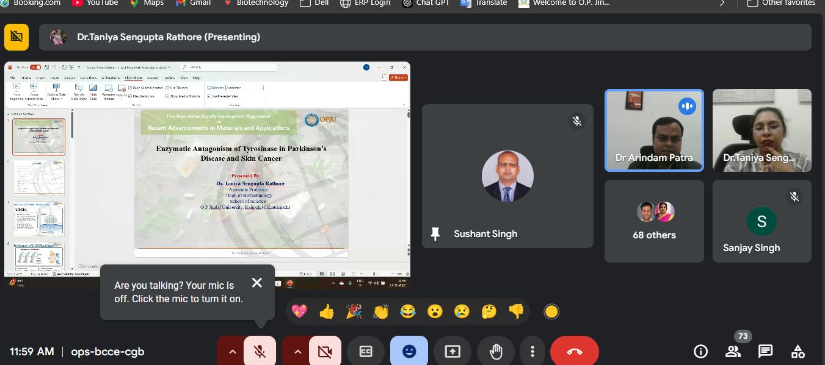
Task: Expand audio settings arrow beside mic
Action: point(232,352)
